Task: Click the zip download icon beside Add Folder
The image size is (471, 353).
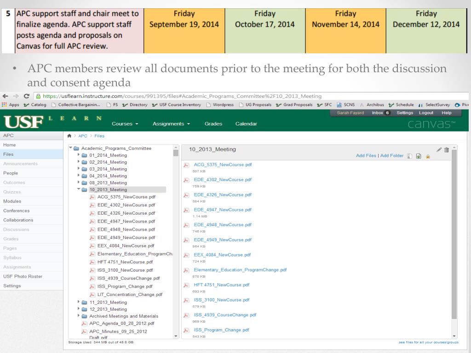Action: pos(409,156)
